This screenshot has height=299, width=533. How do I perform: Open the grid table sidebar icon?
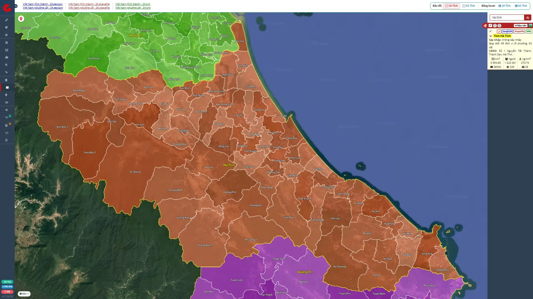(6, 65)
